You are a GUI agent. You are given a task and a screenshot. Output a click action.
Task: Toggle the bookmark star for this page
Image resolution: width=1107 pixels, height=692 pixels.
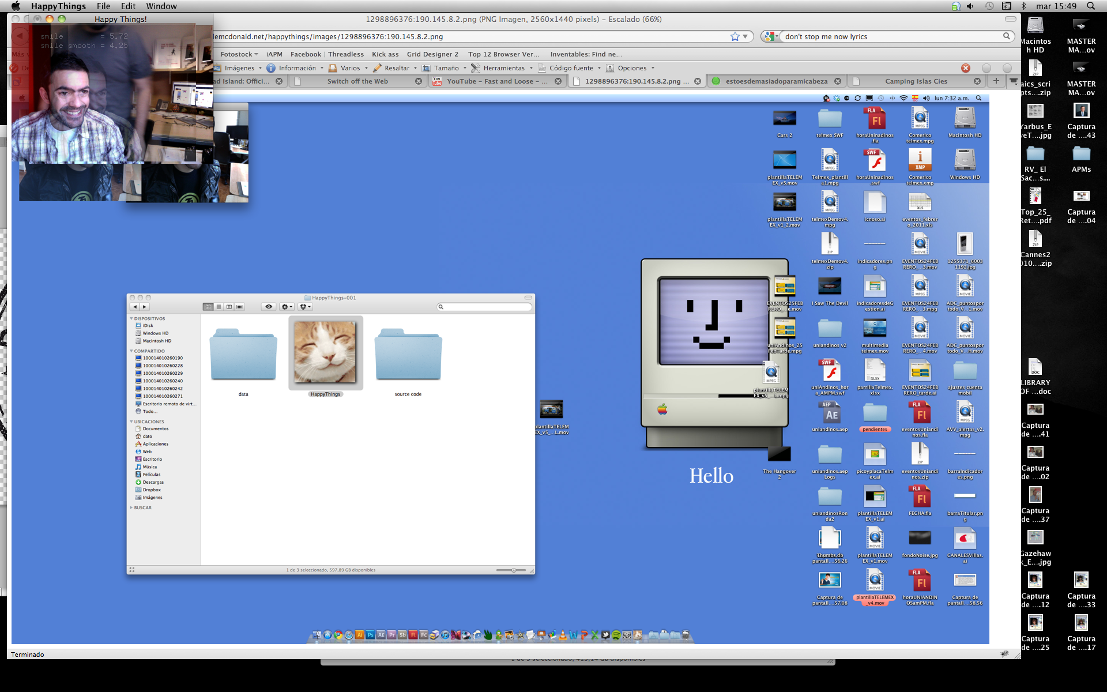(735, 36)
